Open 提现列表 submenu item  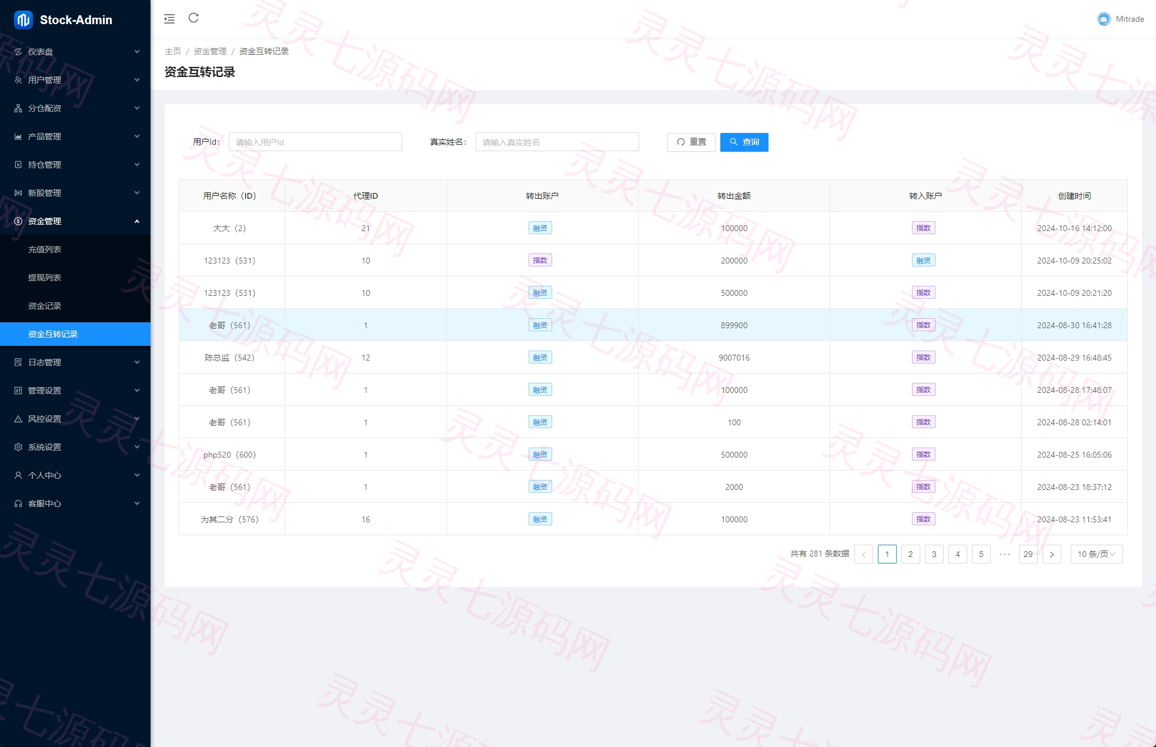(x=75, y=278)
